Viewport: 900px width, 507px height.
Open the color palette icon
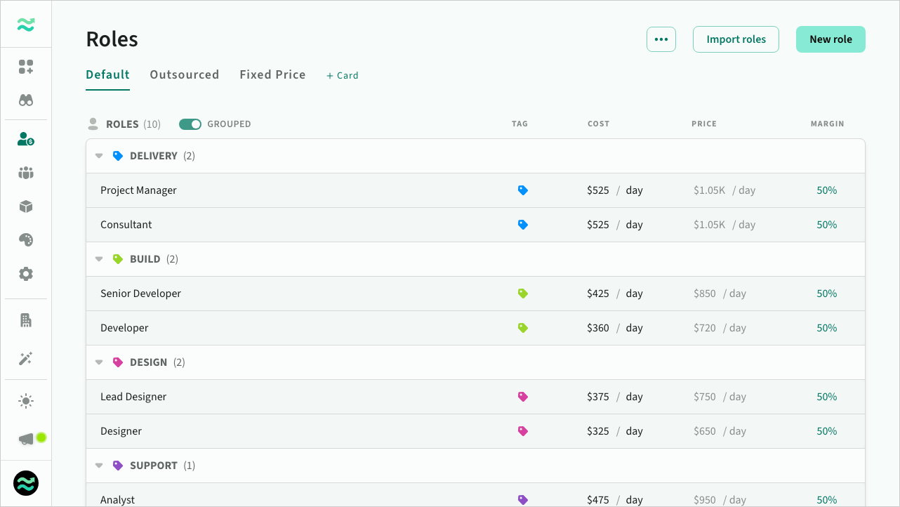pos(26,240)
